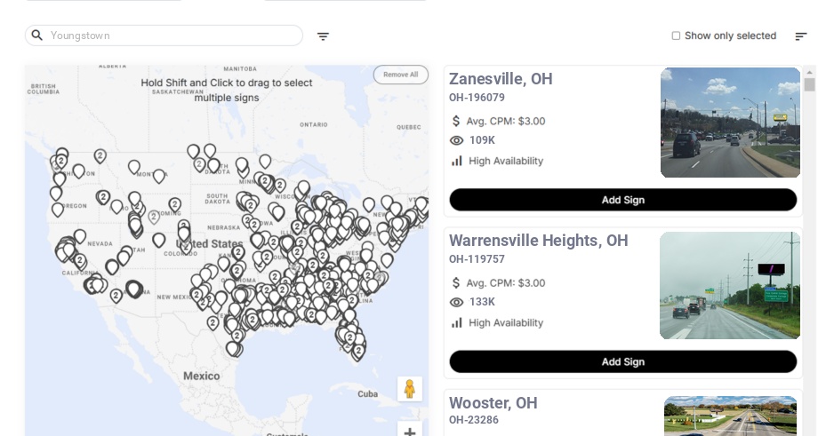
Task: Open the Warrensville Heights billboard photo
Action: coord(730,285)
